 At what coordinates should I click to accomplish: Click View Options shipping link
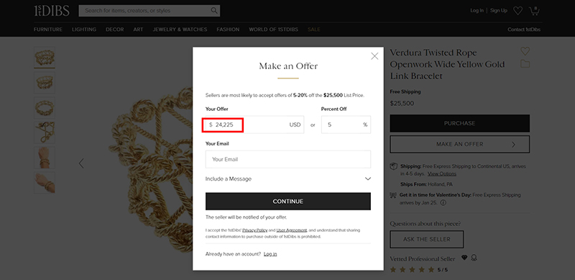[x=442, y=173]
